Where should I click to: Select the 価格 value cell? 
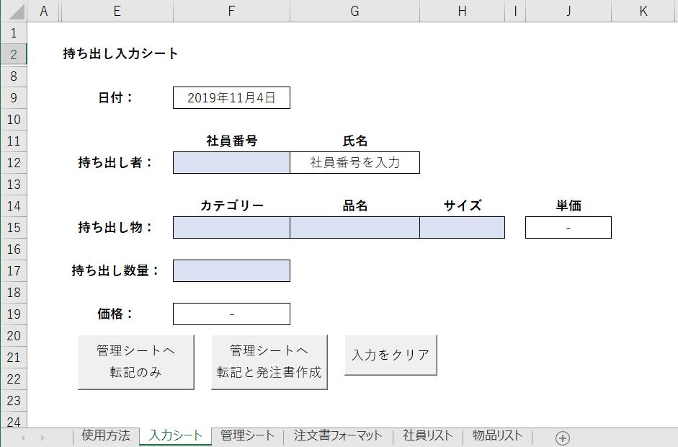(231, 314)
